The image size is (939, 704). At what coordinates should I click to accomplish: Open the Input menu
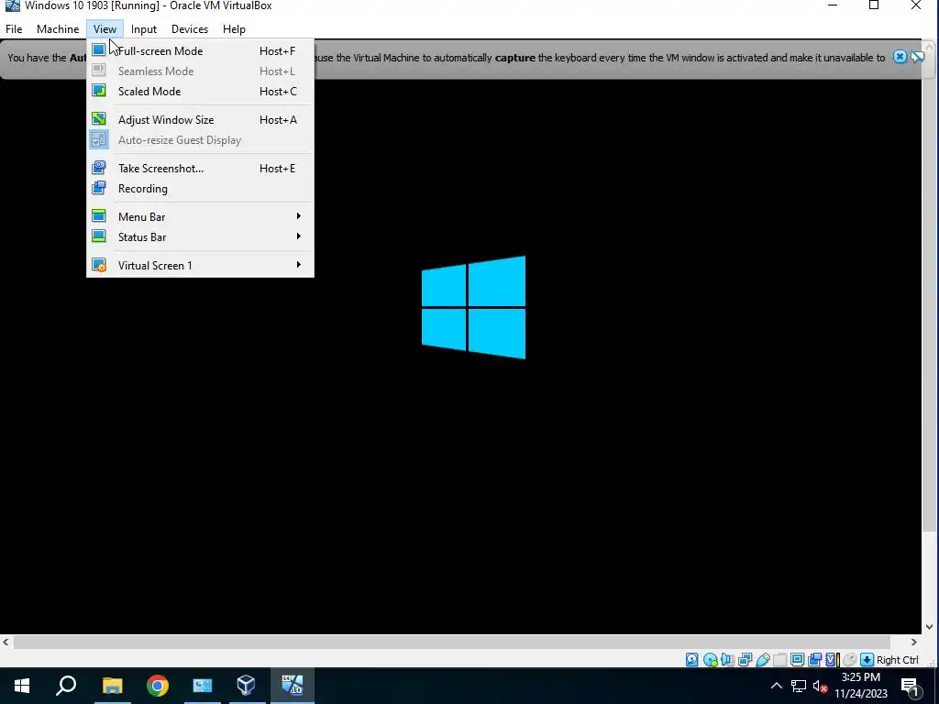[144, 28]
